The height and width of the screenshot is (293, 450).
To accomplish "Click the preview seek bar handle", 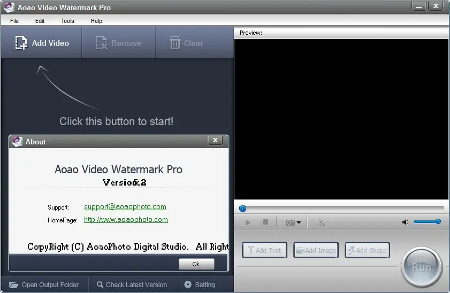I will [x=242, y=209].
